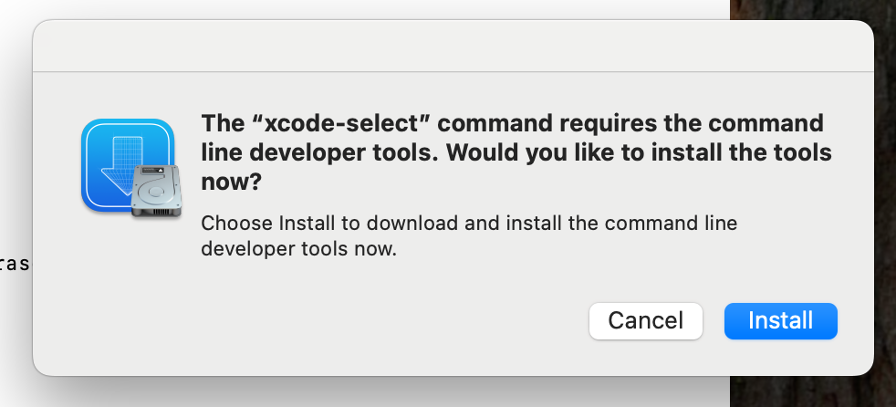Click the "now?" text ending the heading
The width and height of the screenshot is (896, 407).
coord(231,182)
